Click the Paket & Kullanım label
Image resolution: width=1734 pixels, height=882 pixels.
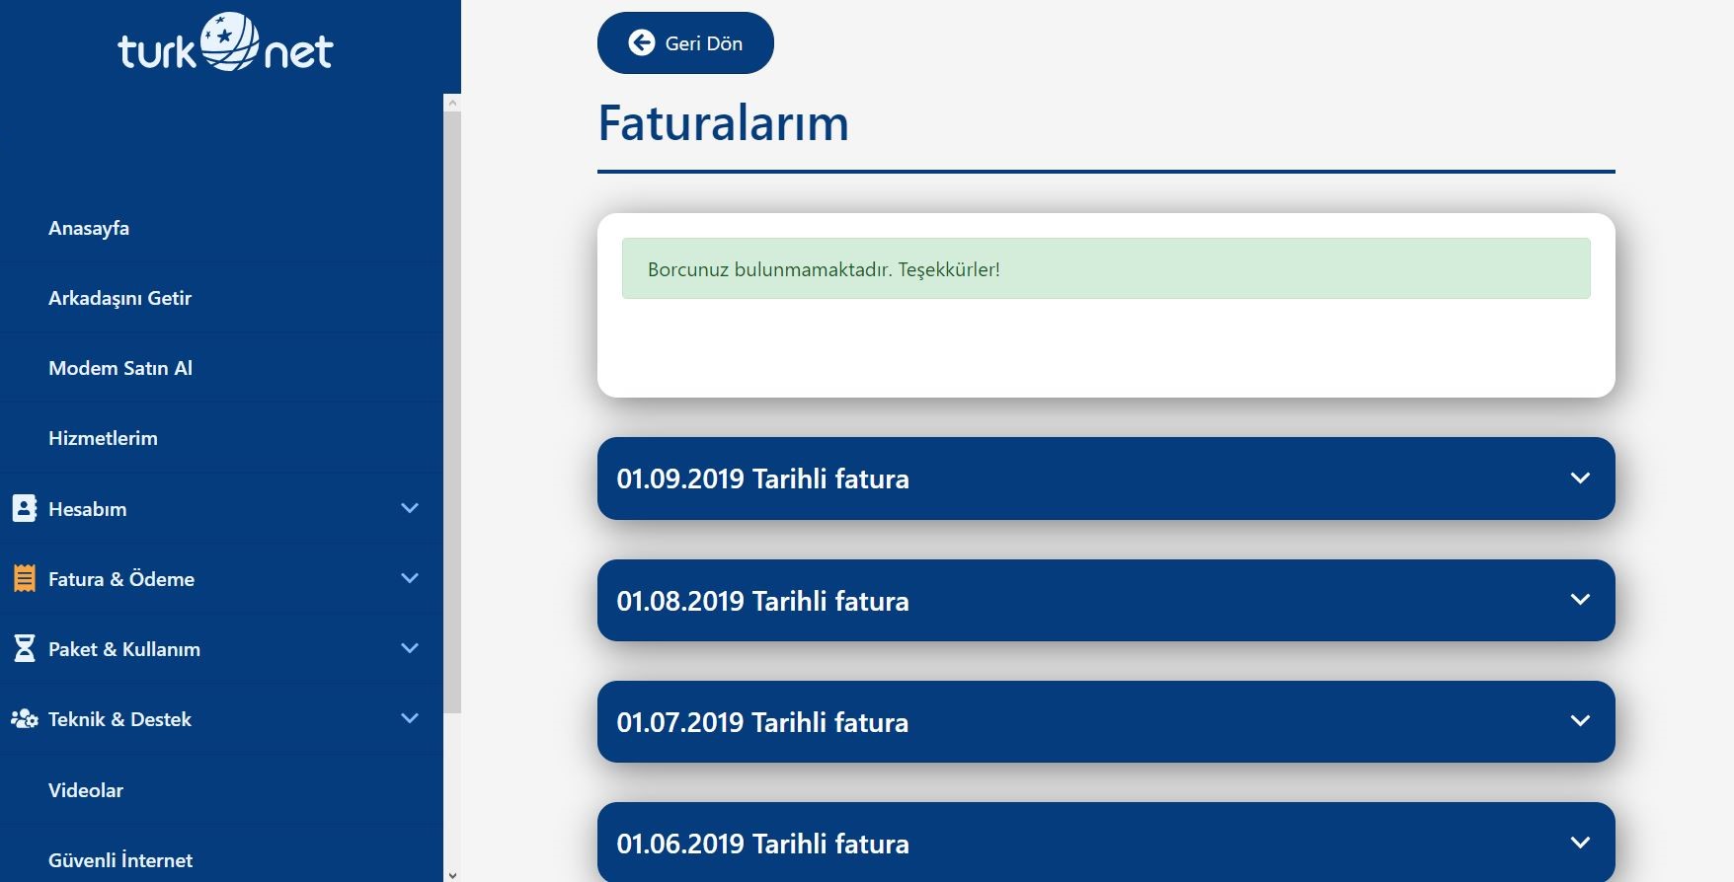point(124,649)
